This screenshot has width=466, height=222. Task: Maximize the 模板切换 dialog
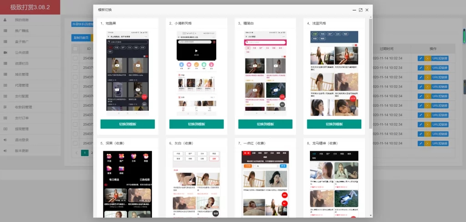(x=360, y=10)
